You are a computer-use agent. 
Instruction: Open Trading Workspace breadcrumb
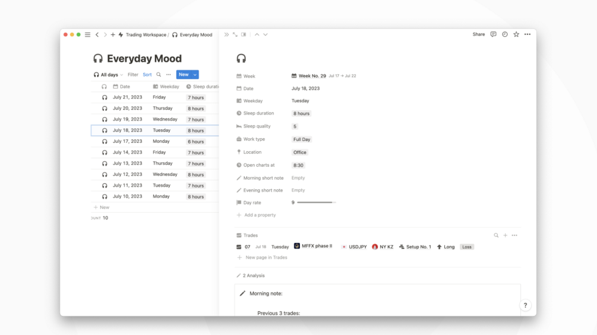146,34
